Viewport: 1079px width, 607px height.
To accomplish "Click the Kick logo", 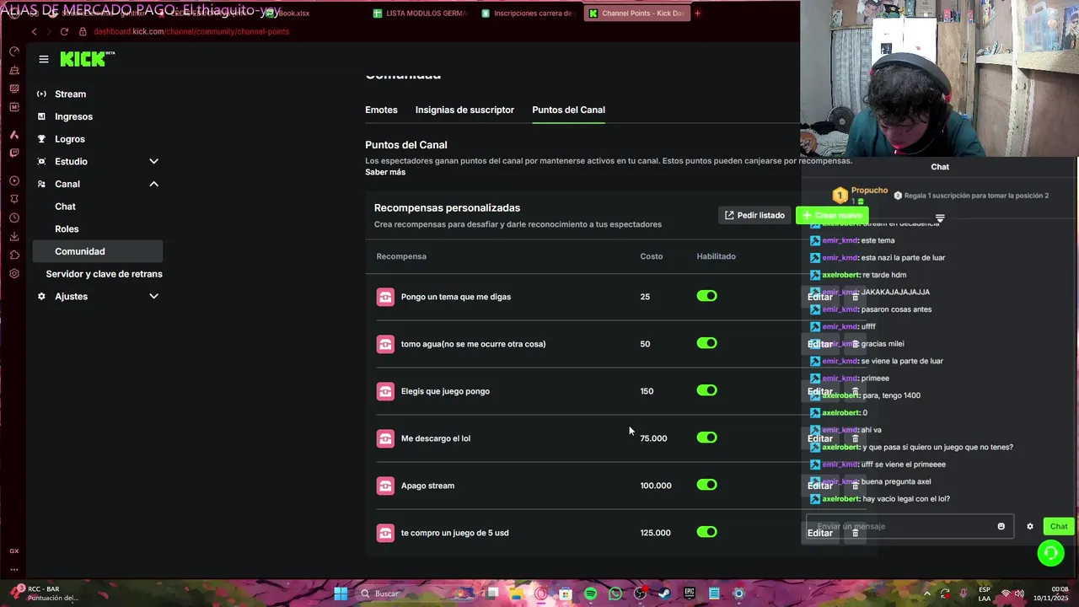I will pos(87,59).
